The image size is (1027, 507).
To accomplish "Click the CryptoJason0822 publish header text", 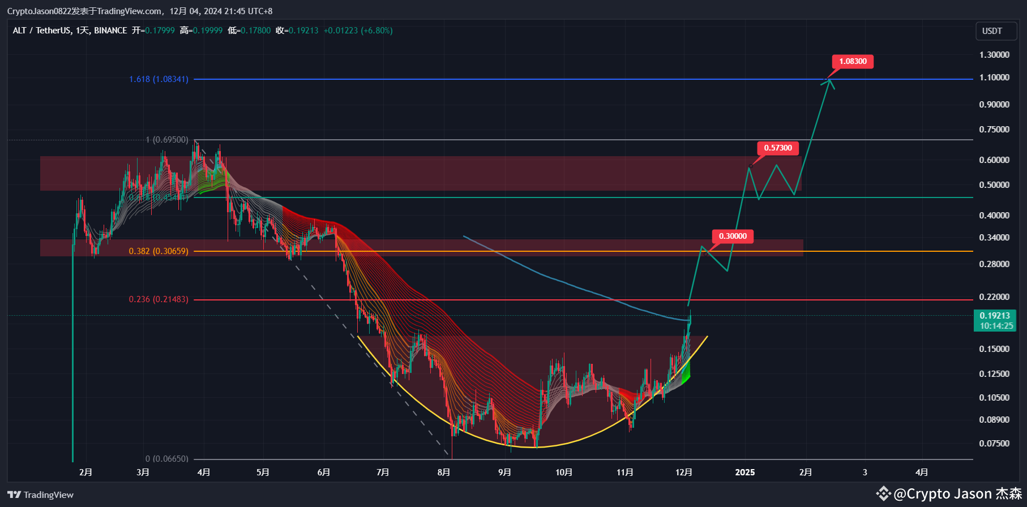I will click(x=140, y=11).
